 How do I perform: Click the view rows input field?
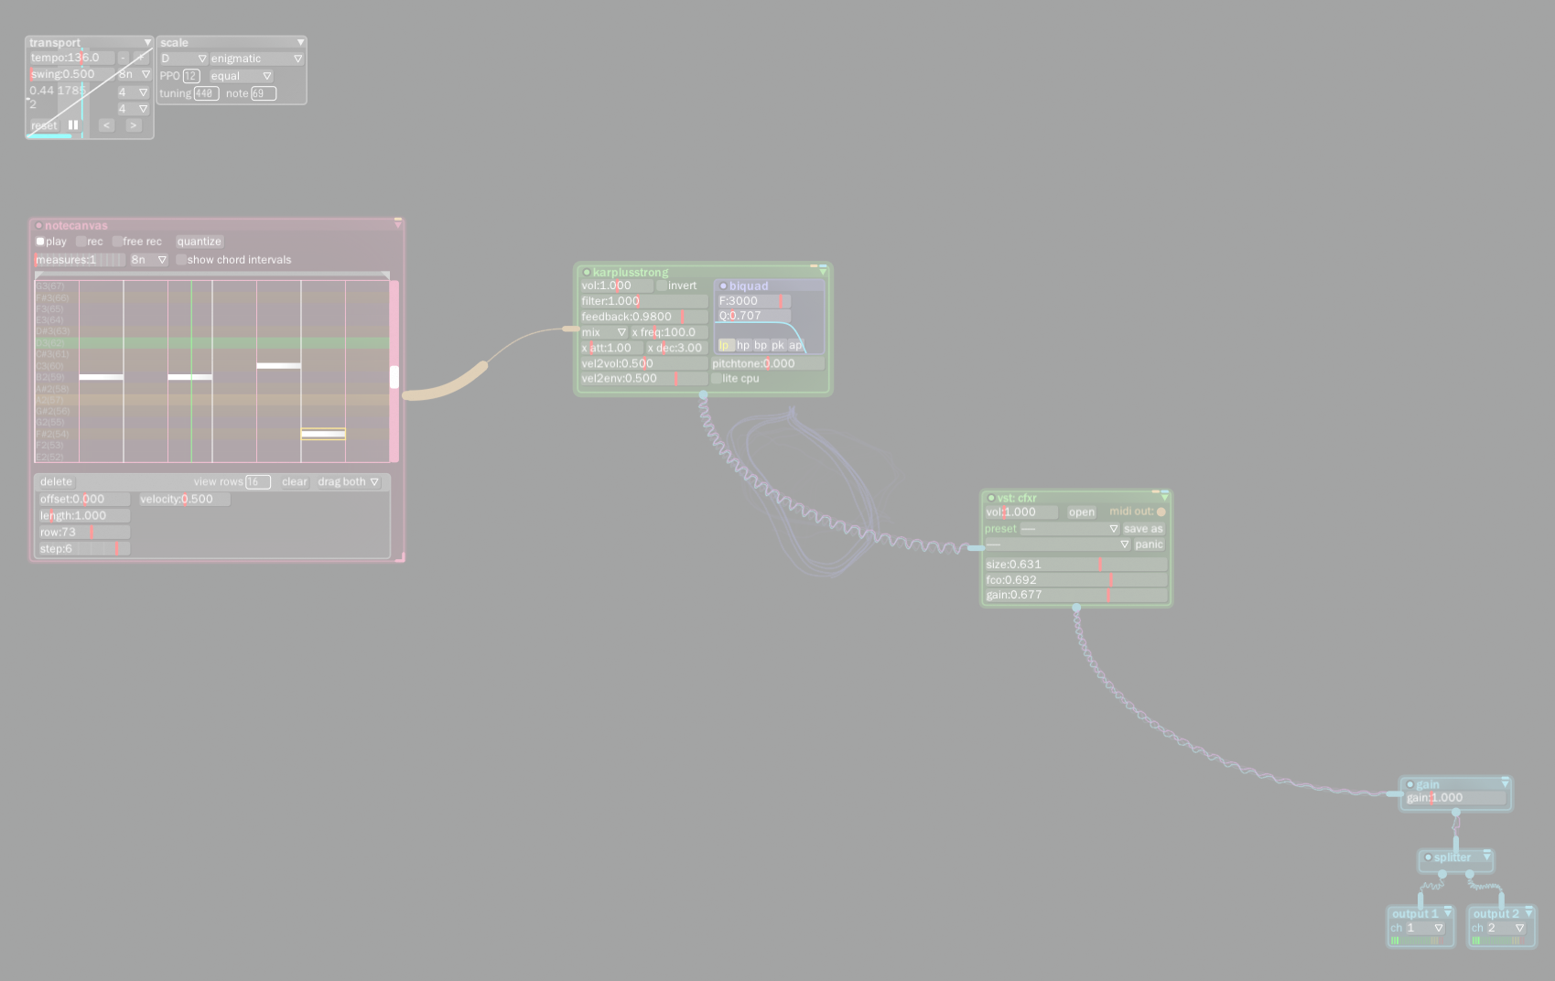(x=258, y=481)
